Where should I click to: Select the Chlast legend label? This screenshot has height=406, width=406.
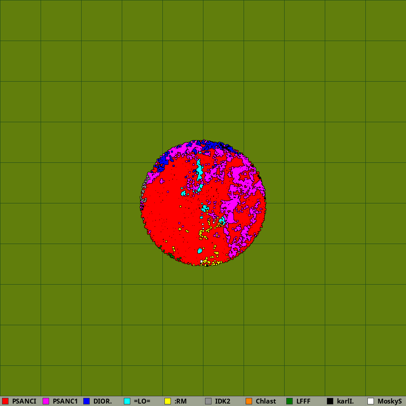point(266,402)
